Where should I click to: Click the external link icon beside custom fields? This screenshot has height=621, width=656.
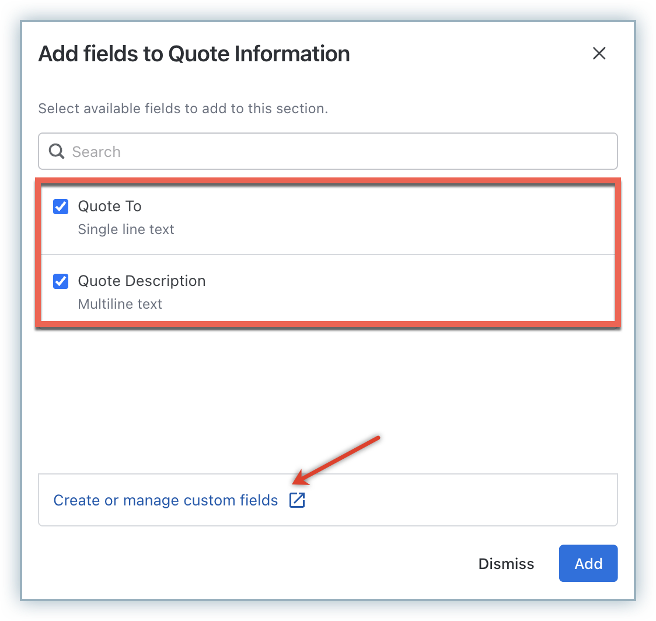[x=297, y=500]
